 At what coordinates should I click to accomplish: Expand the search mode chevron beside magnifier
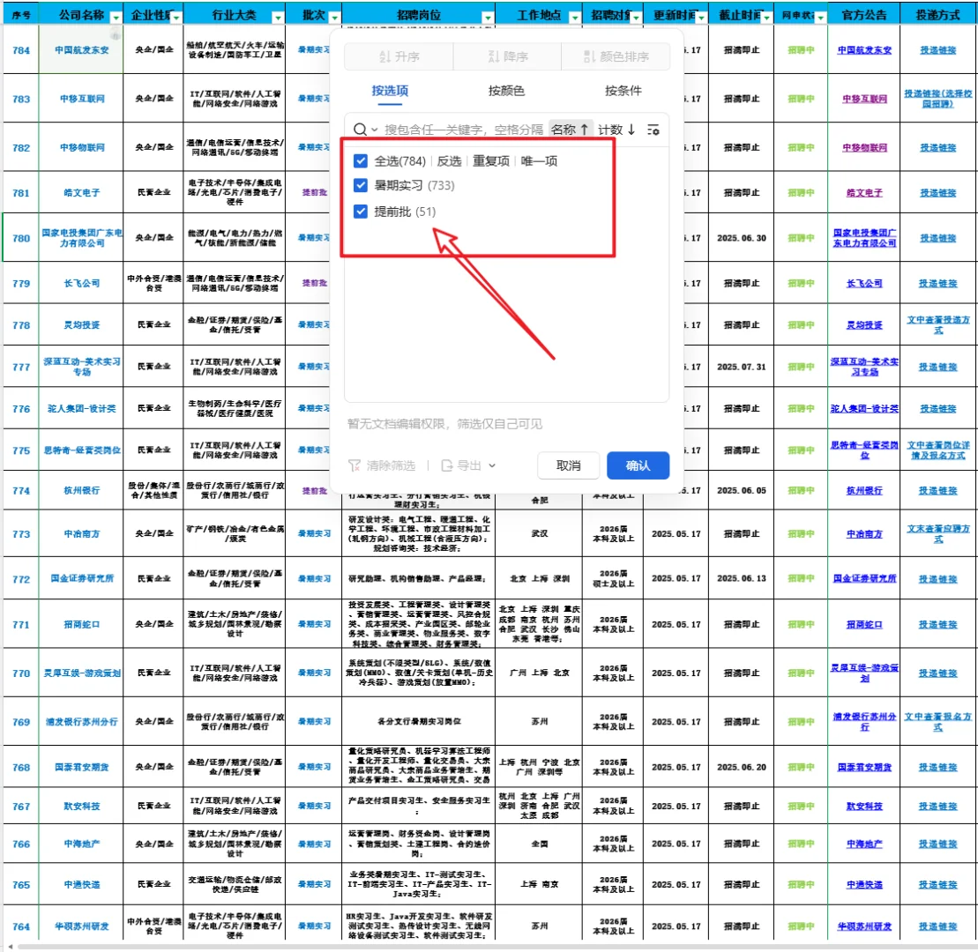click(374, 130)
